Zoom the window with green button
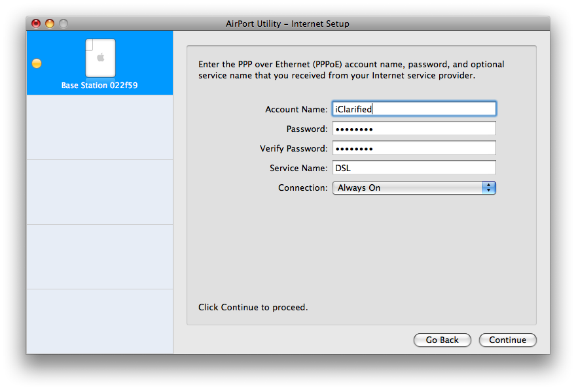The width and height of the screenshot is (576, 390). click(63, 24)
